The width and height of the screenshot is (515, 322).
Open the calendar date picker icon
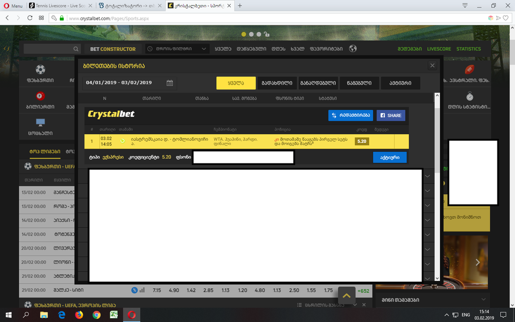[169, 83]
